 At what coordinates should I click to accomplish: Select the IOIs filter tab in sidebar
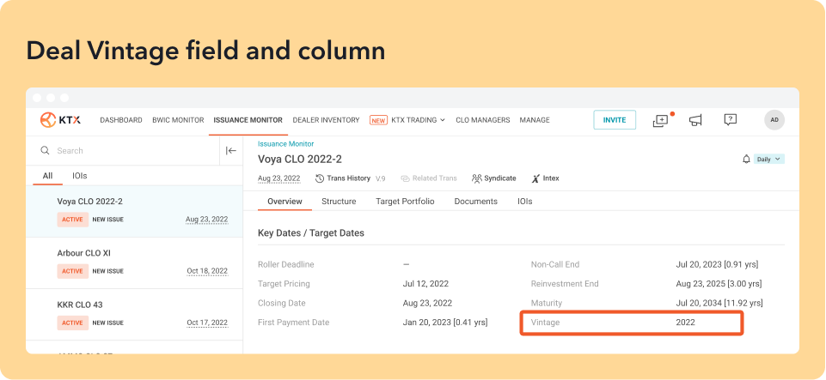pyautogui.click(x=79, y=176)
